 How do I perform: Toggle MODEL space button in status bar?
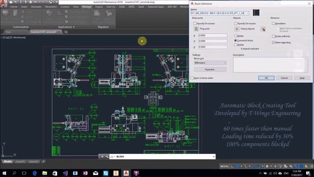pos(225,166)
